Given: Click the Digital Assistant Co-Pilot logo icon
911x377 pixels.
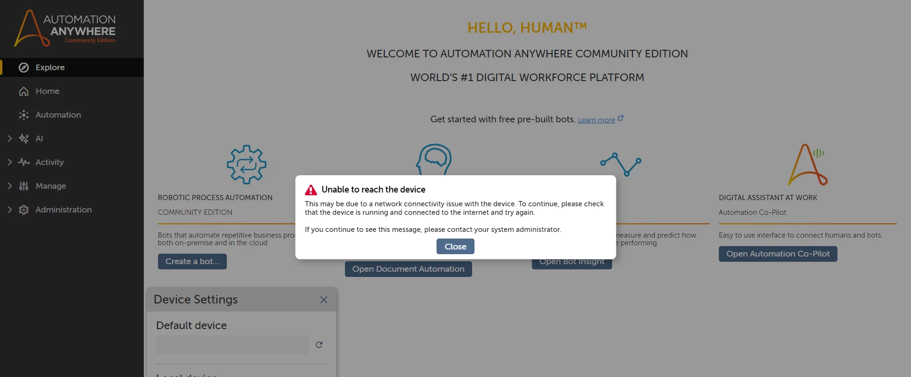Looking at the screenshot, I should point(808,164).
